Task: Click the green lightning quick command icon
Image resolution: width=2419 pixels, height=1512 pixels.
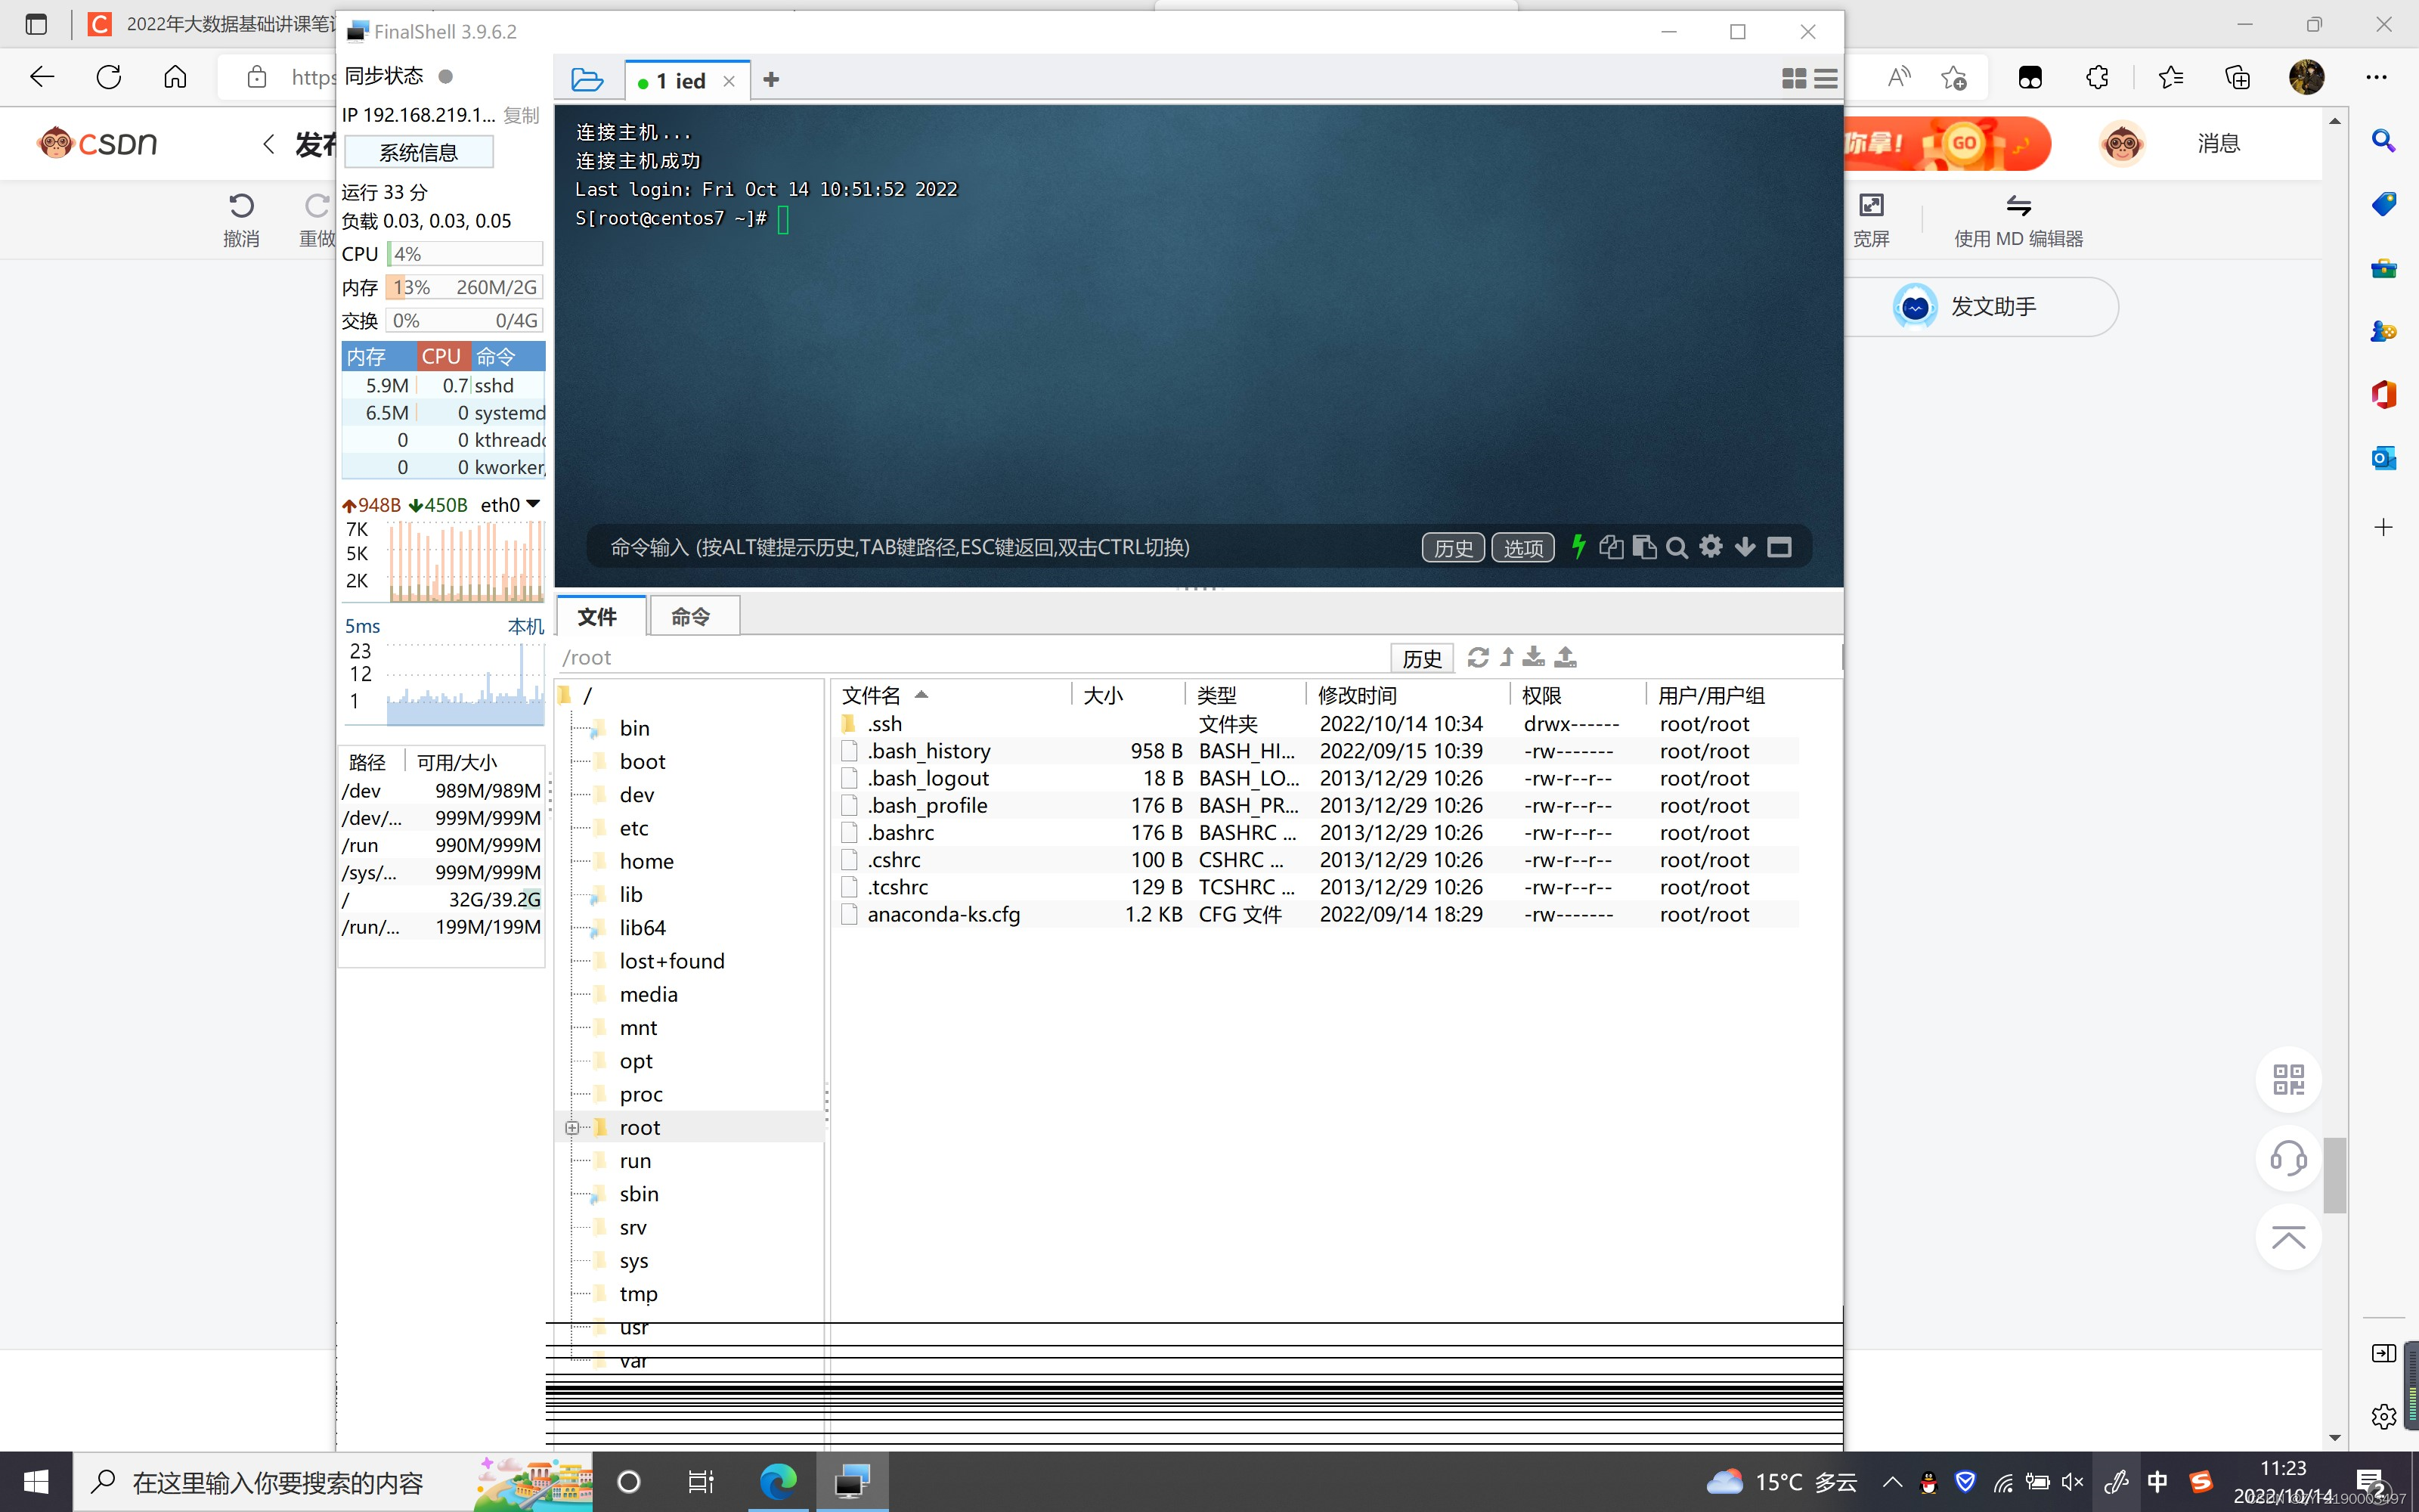Action: tap(1578, 547)
